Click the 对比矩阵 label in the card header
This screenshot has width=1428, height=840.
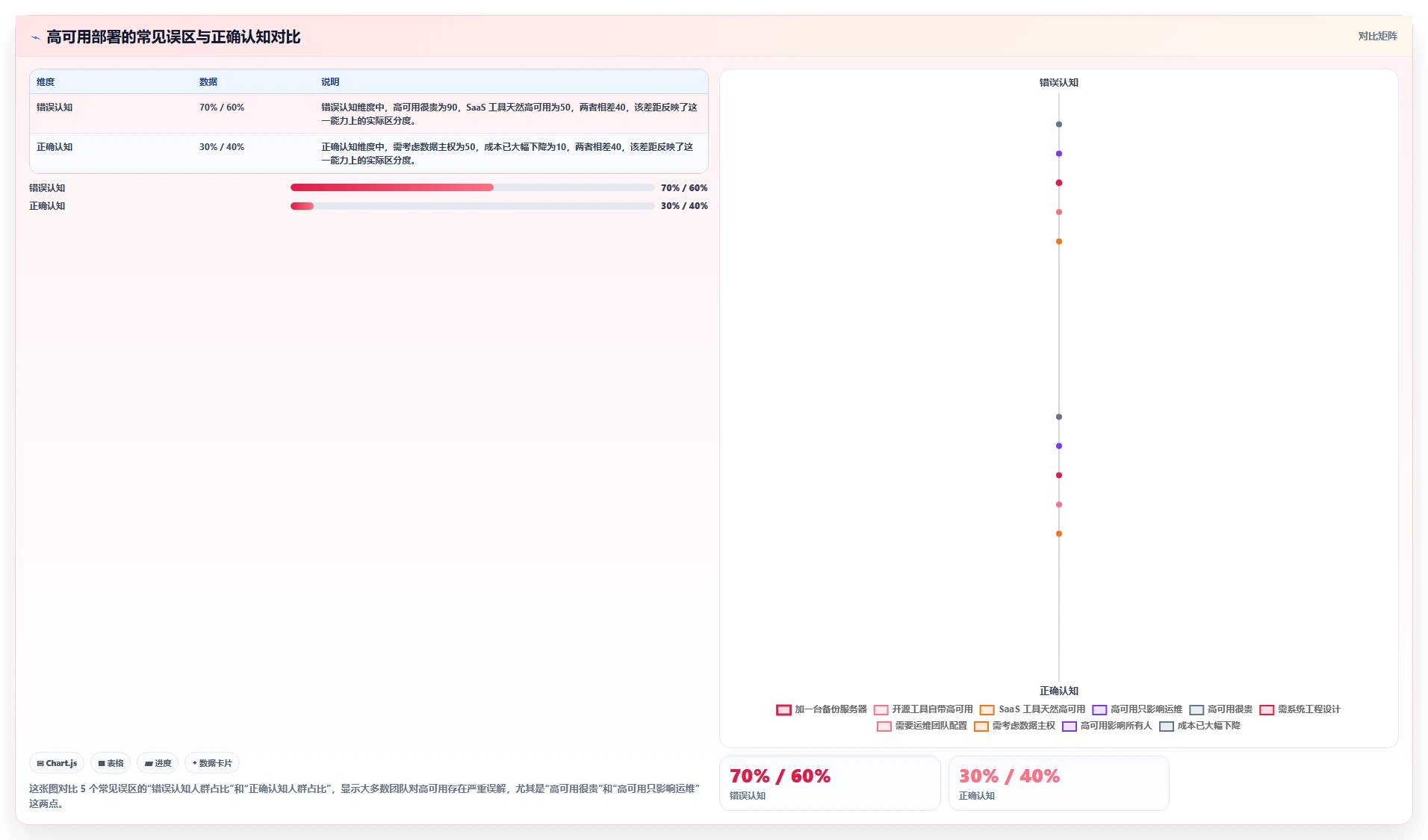pos(1377,37)
